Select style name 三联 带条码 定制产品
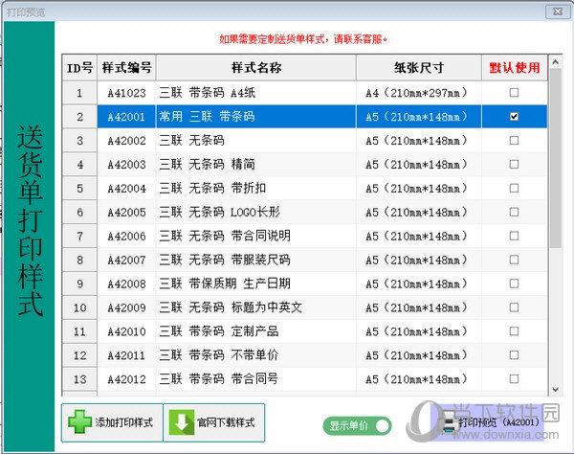 click(x=219, y=331)
